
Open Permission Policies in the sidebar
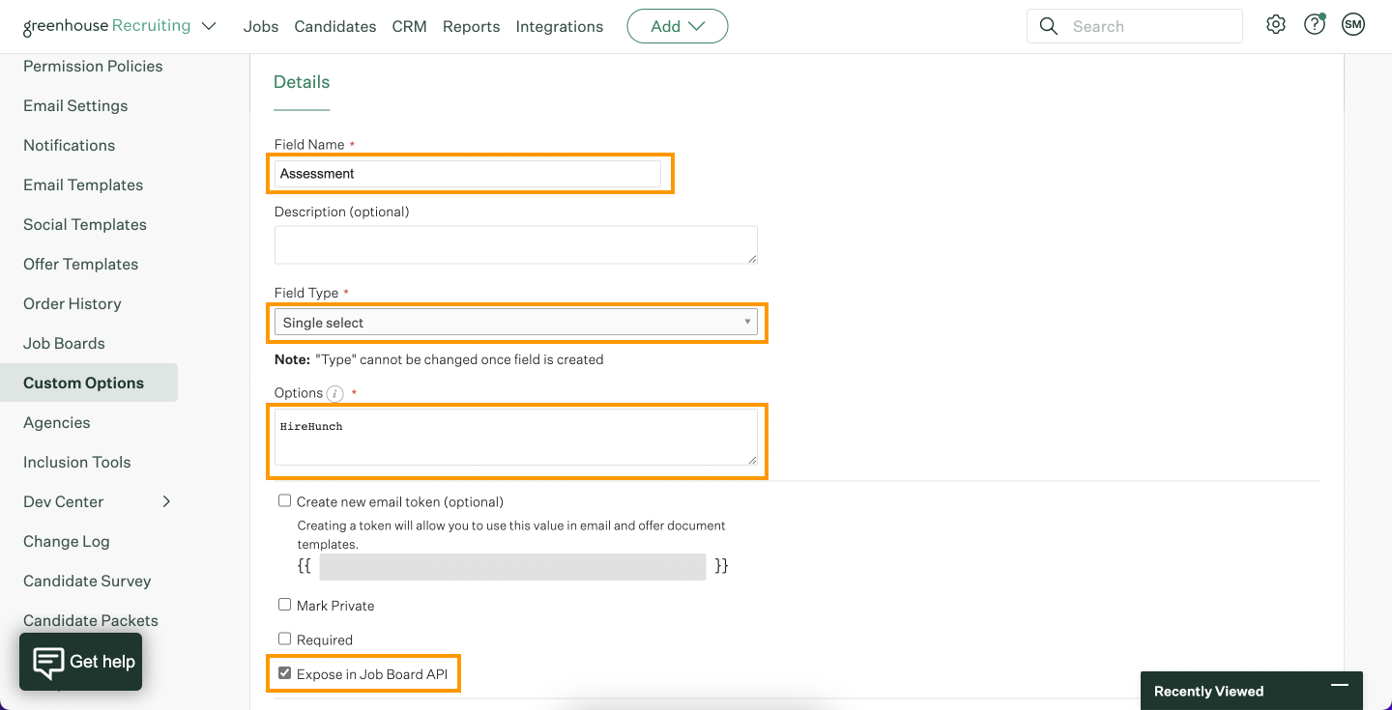pyautogui.click(x=93, y=66)
